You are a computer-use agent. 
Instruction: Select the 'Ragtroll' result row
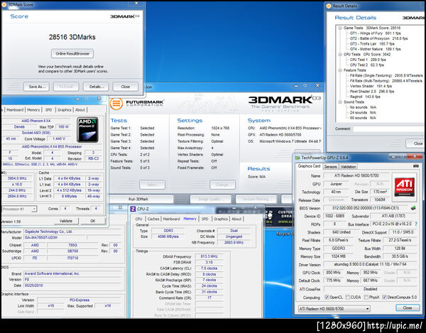365,97
